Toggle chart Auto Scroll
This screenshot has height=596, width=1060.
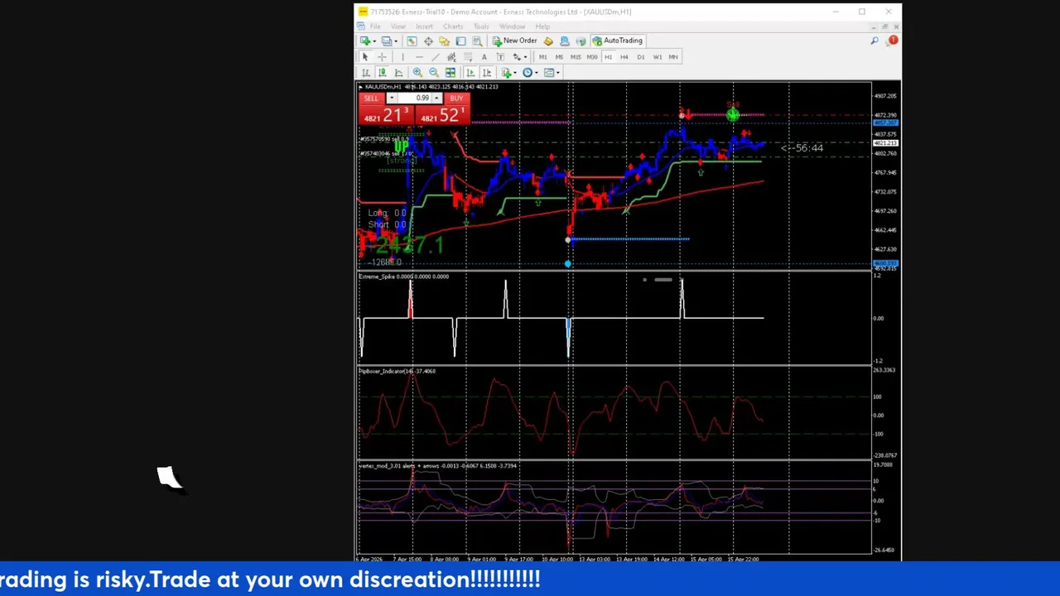pyautogui.click(x=470, y=73)
